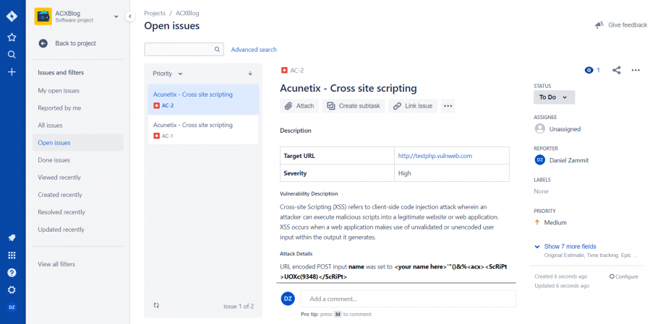Click the Attach button

299,106
